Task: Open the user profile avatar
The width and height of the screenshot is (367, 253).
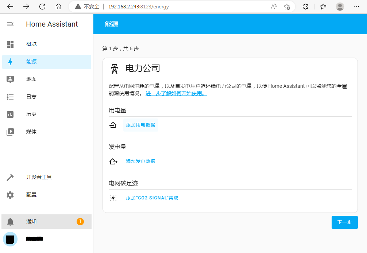Action: pos(10,239)
